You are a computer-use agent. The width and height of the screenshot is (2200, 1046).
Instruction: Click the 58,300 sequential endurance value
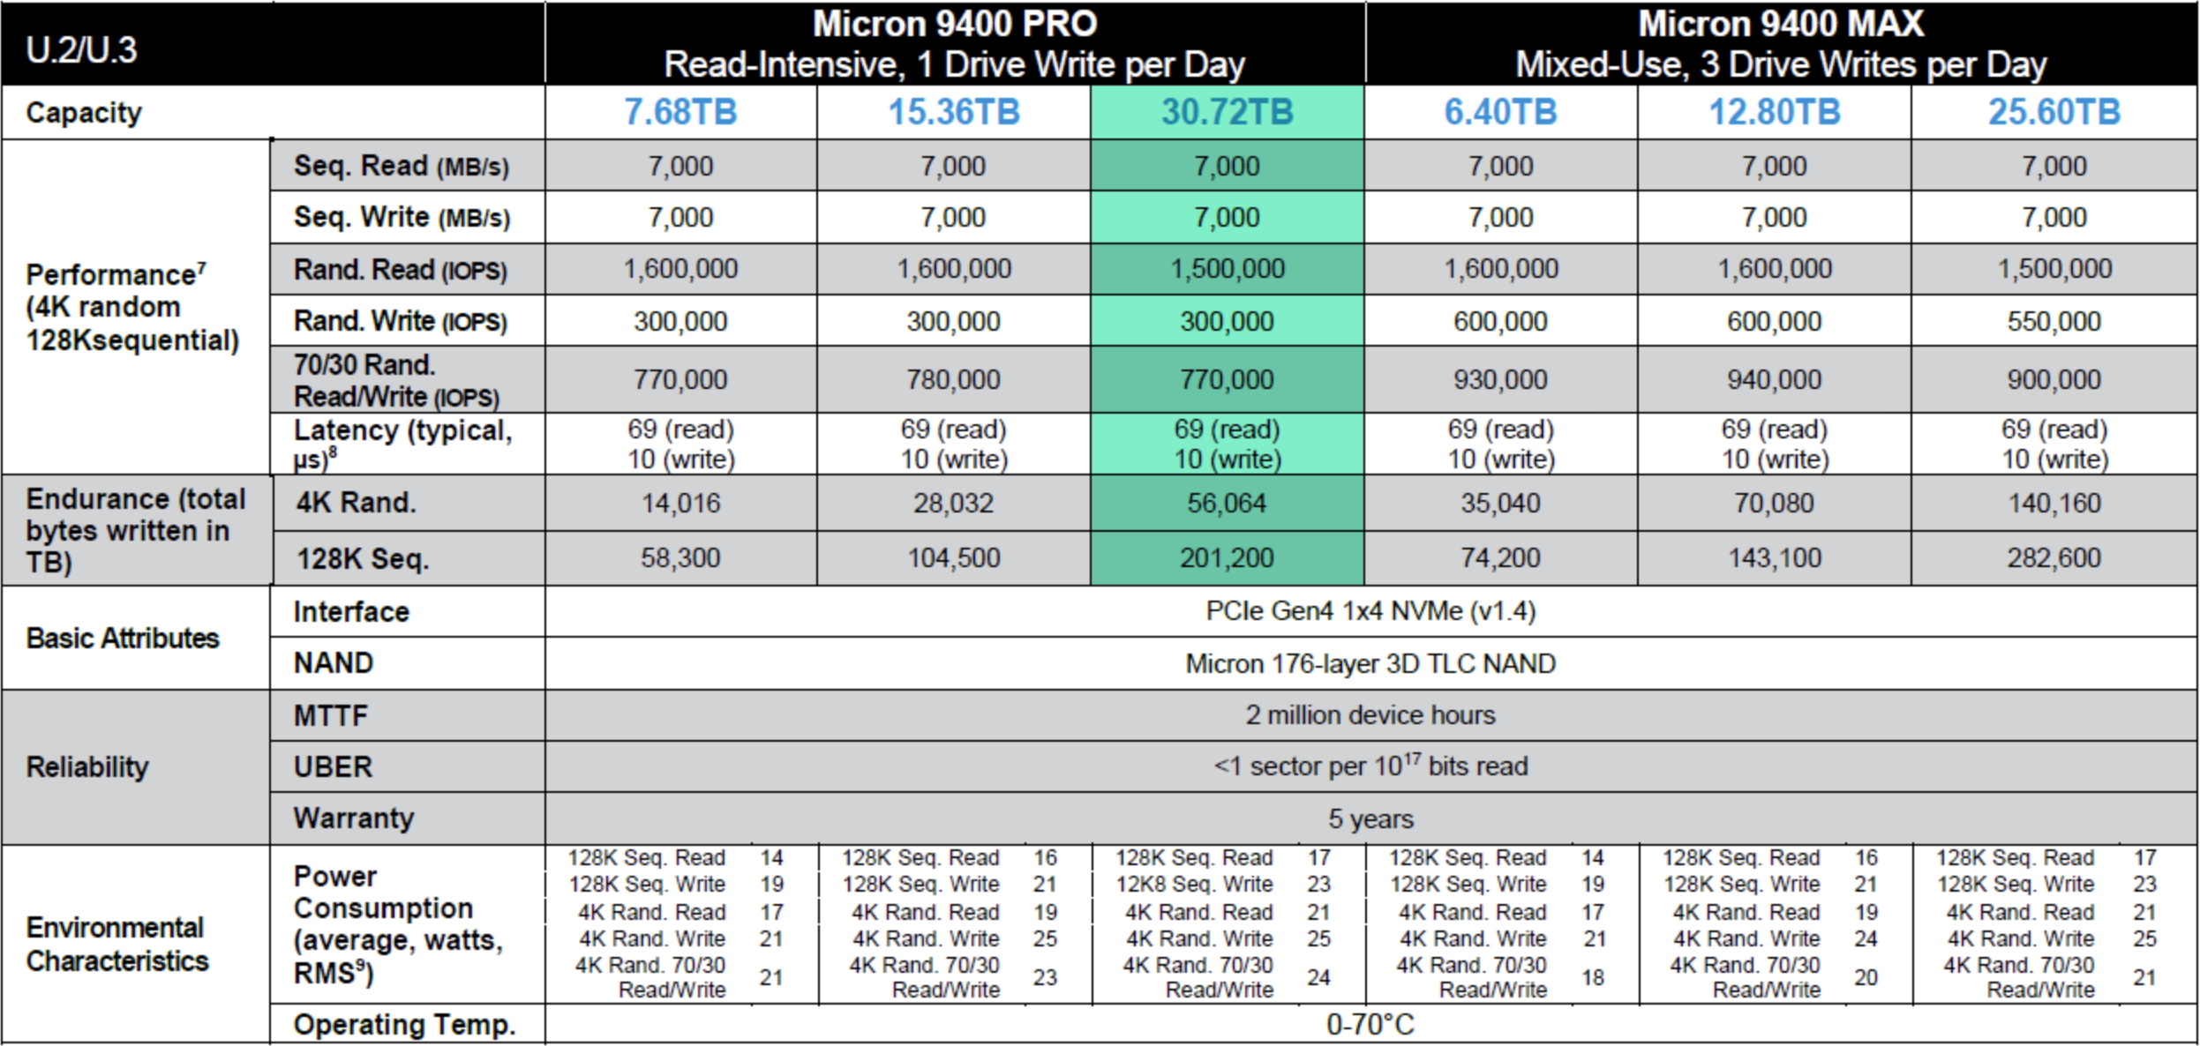click(x=680, y=557)
